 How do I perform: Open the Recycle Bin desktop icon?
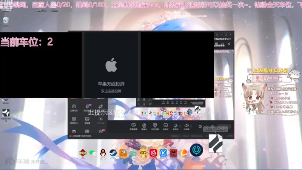click(6, 22)
